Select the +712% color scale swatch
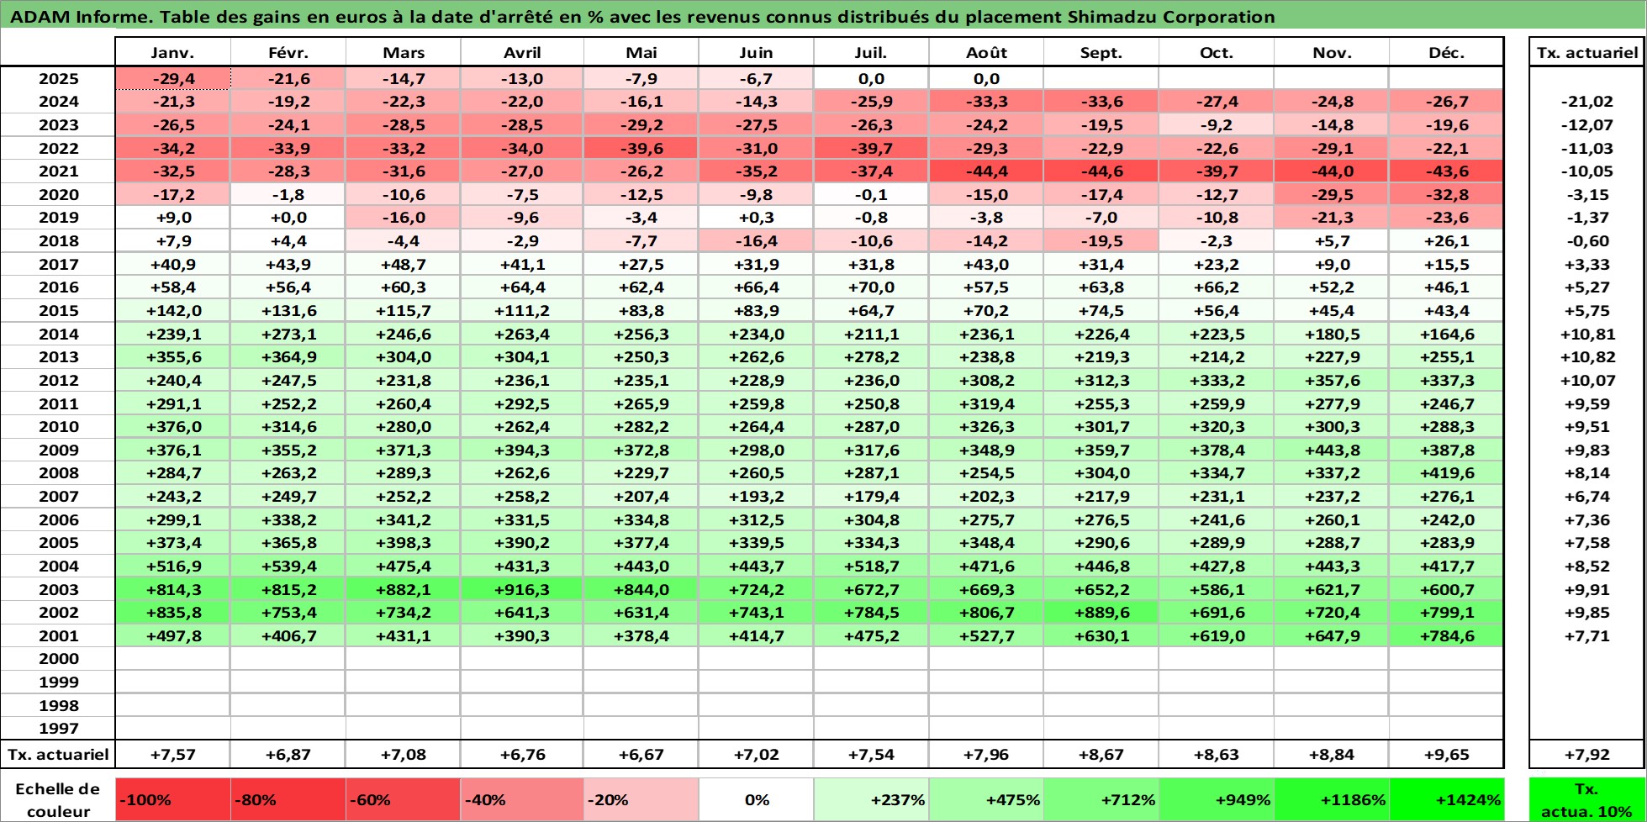The width and height of the screenshot is (1647, 822). click(1101, 800)
